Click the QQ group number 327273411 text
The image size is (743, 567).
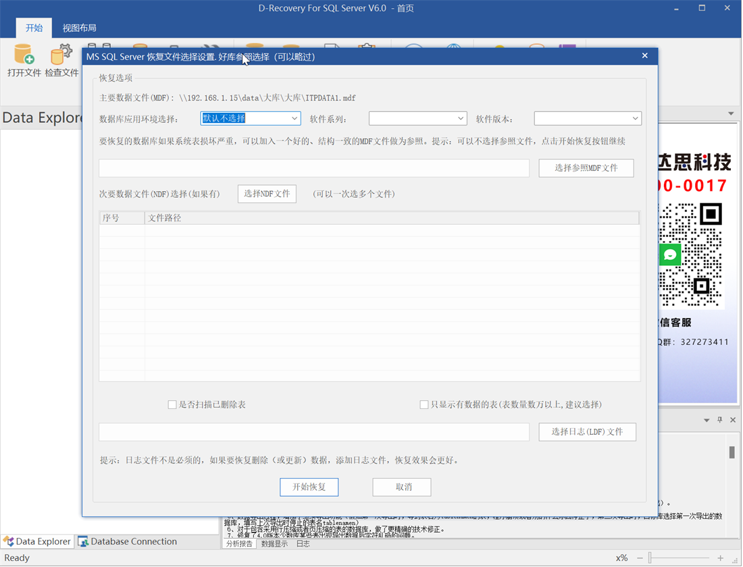coord(704,342)
